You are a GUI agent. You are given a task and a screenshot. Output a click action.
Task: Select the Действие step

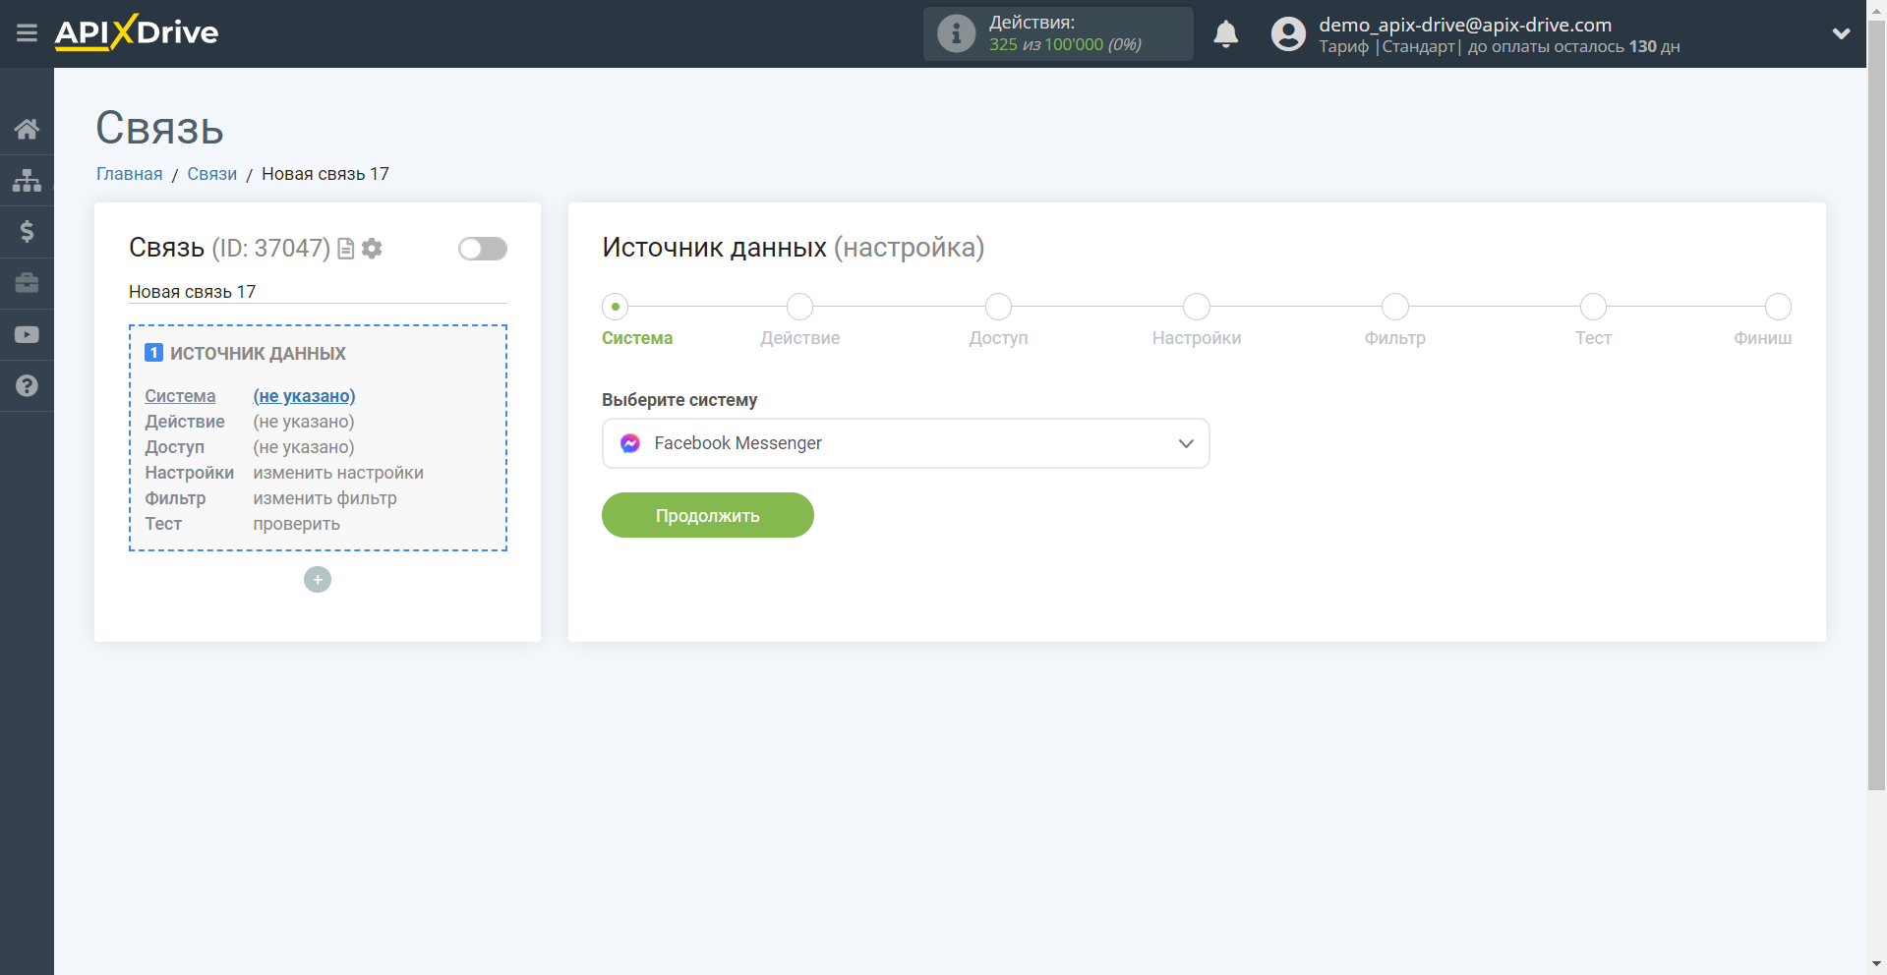click(800, 307)
